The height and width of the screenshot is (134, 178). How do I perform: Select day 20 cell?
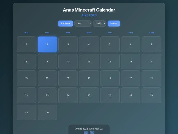(131, 78)
